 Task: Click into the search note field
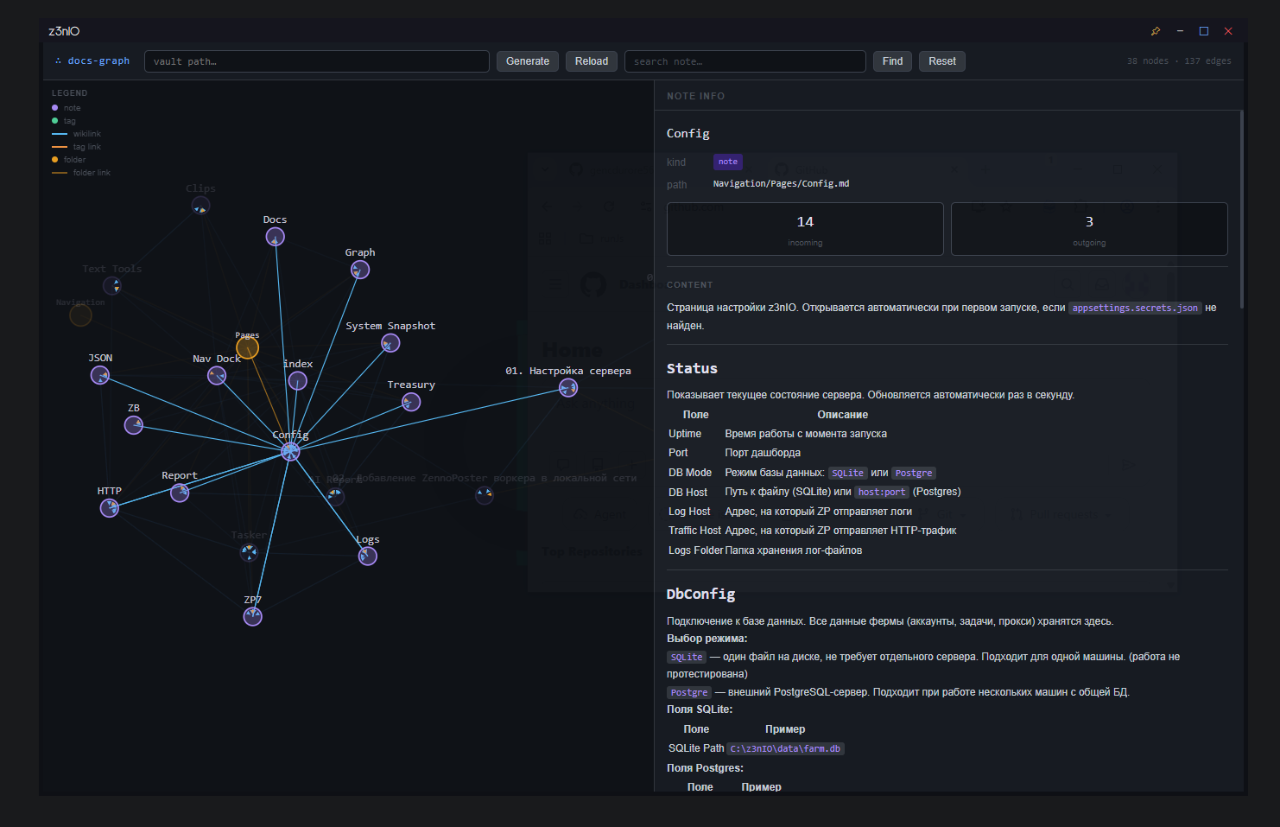745,61
